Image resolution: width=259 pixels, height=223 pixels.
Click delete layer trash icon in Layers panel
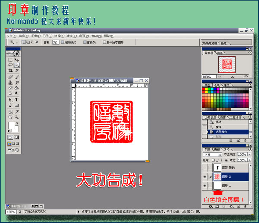[x=245, y=207]
